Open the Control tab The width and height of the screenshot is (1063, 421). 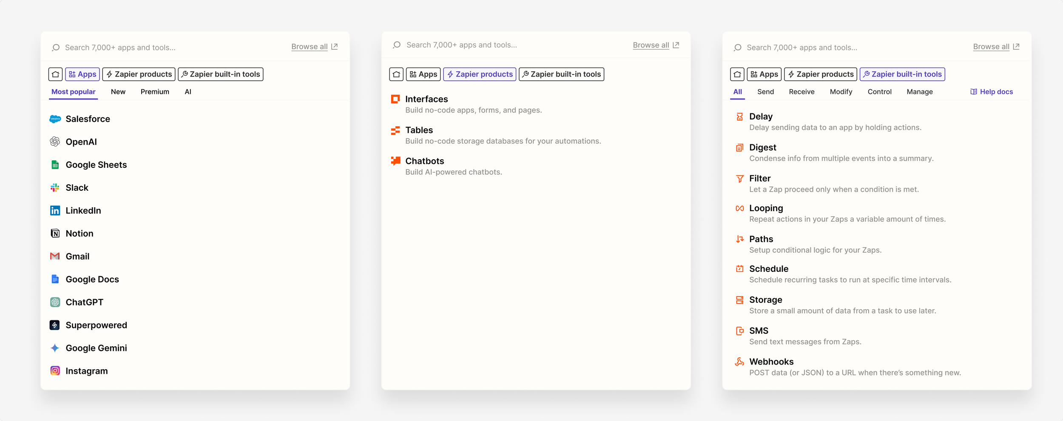880,92
